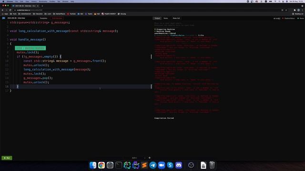This screenshot has width=305, height=171.
Task: Close the Interview browser tab
Action: pyautogui.click(x=38, y=6)
